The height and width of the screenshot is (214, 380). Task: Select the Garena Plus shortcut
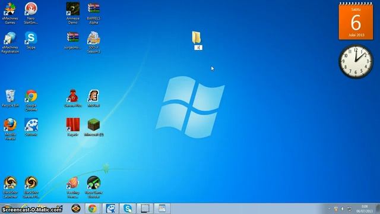73,99
